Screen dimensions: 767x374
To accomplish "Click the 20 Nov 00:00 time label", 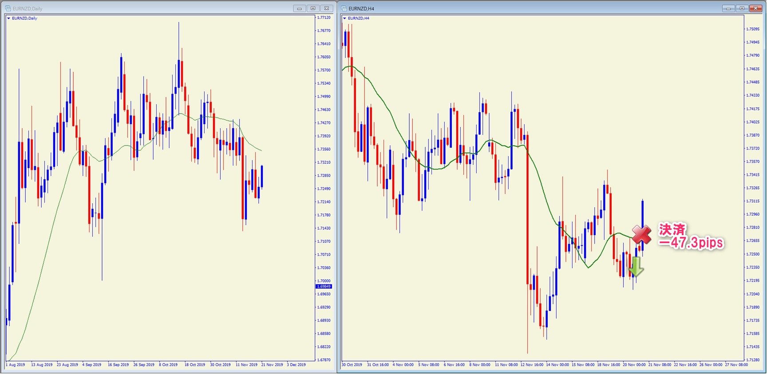I will [634, 365].
